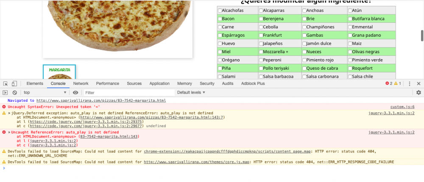This screenshot has width=424, height=182.
Task: Open the top JavaScript context dropdown
Action: click(45, 92)
